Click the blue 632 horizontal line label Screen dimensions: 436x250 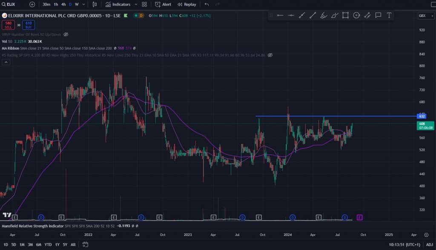tap(422, 116)
